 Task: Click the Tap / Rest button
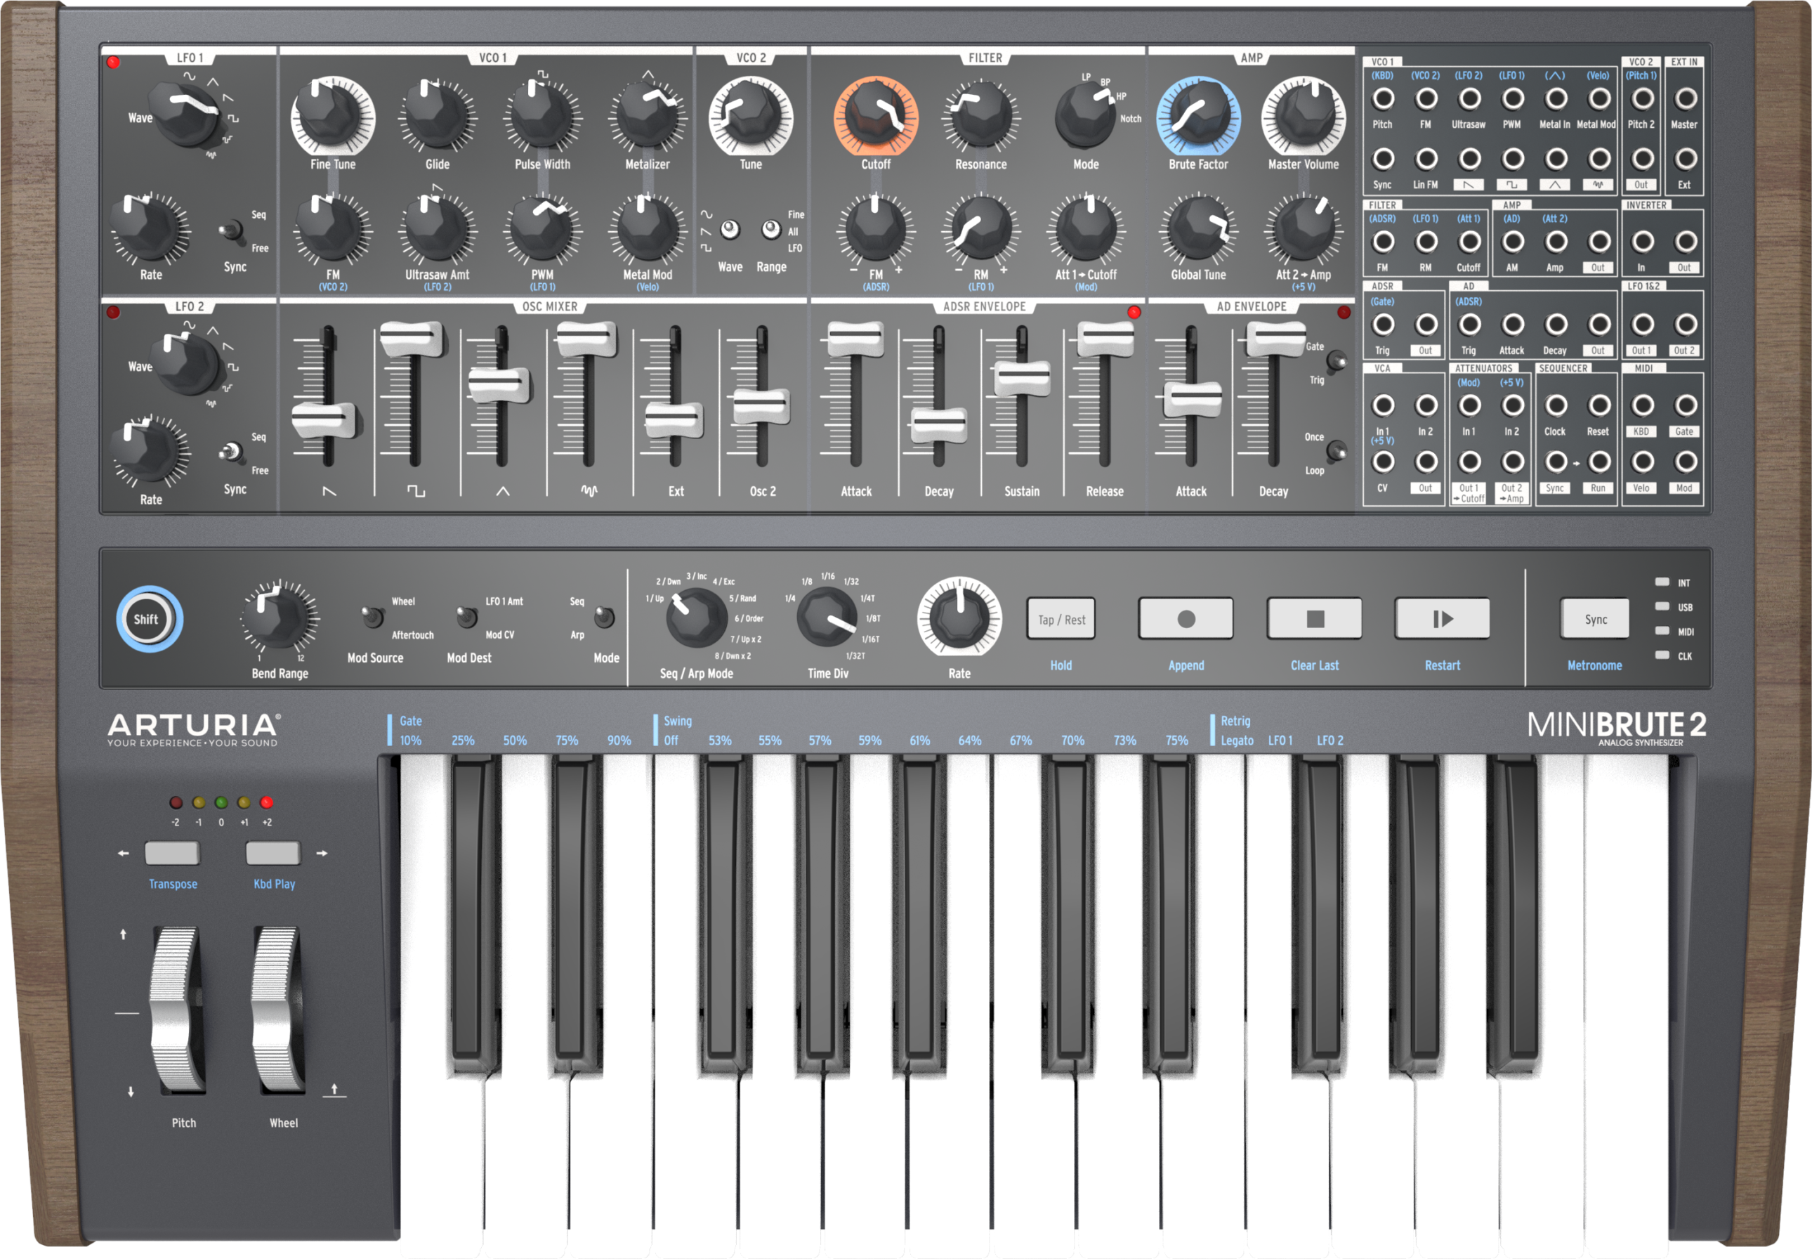[1061, 619]
